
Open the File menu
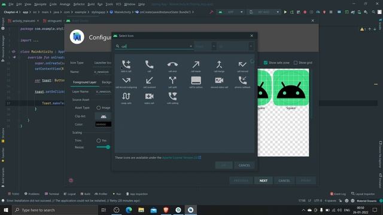[11, 4]
